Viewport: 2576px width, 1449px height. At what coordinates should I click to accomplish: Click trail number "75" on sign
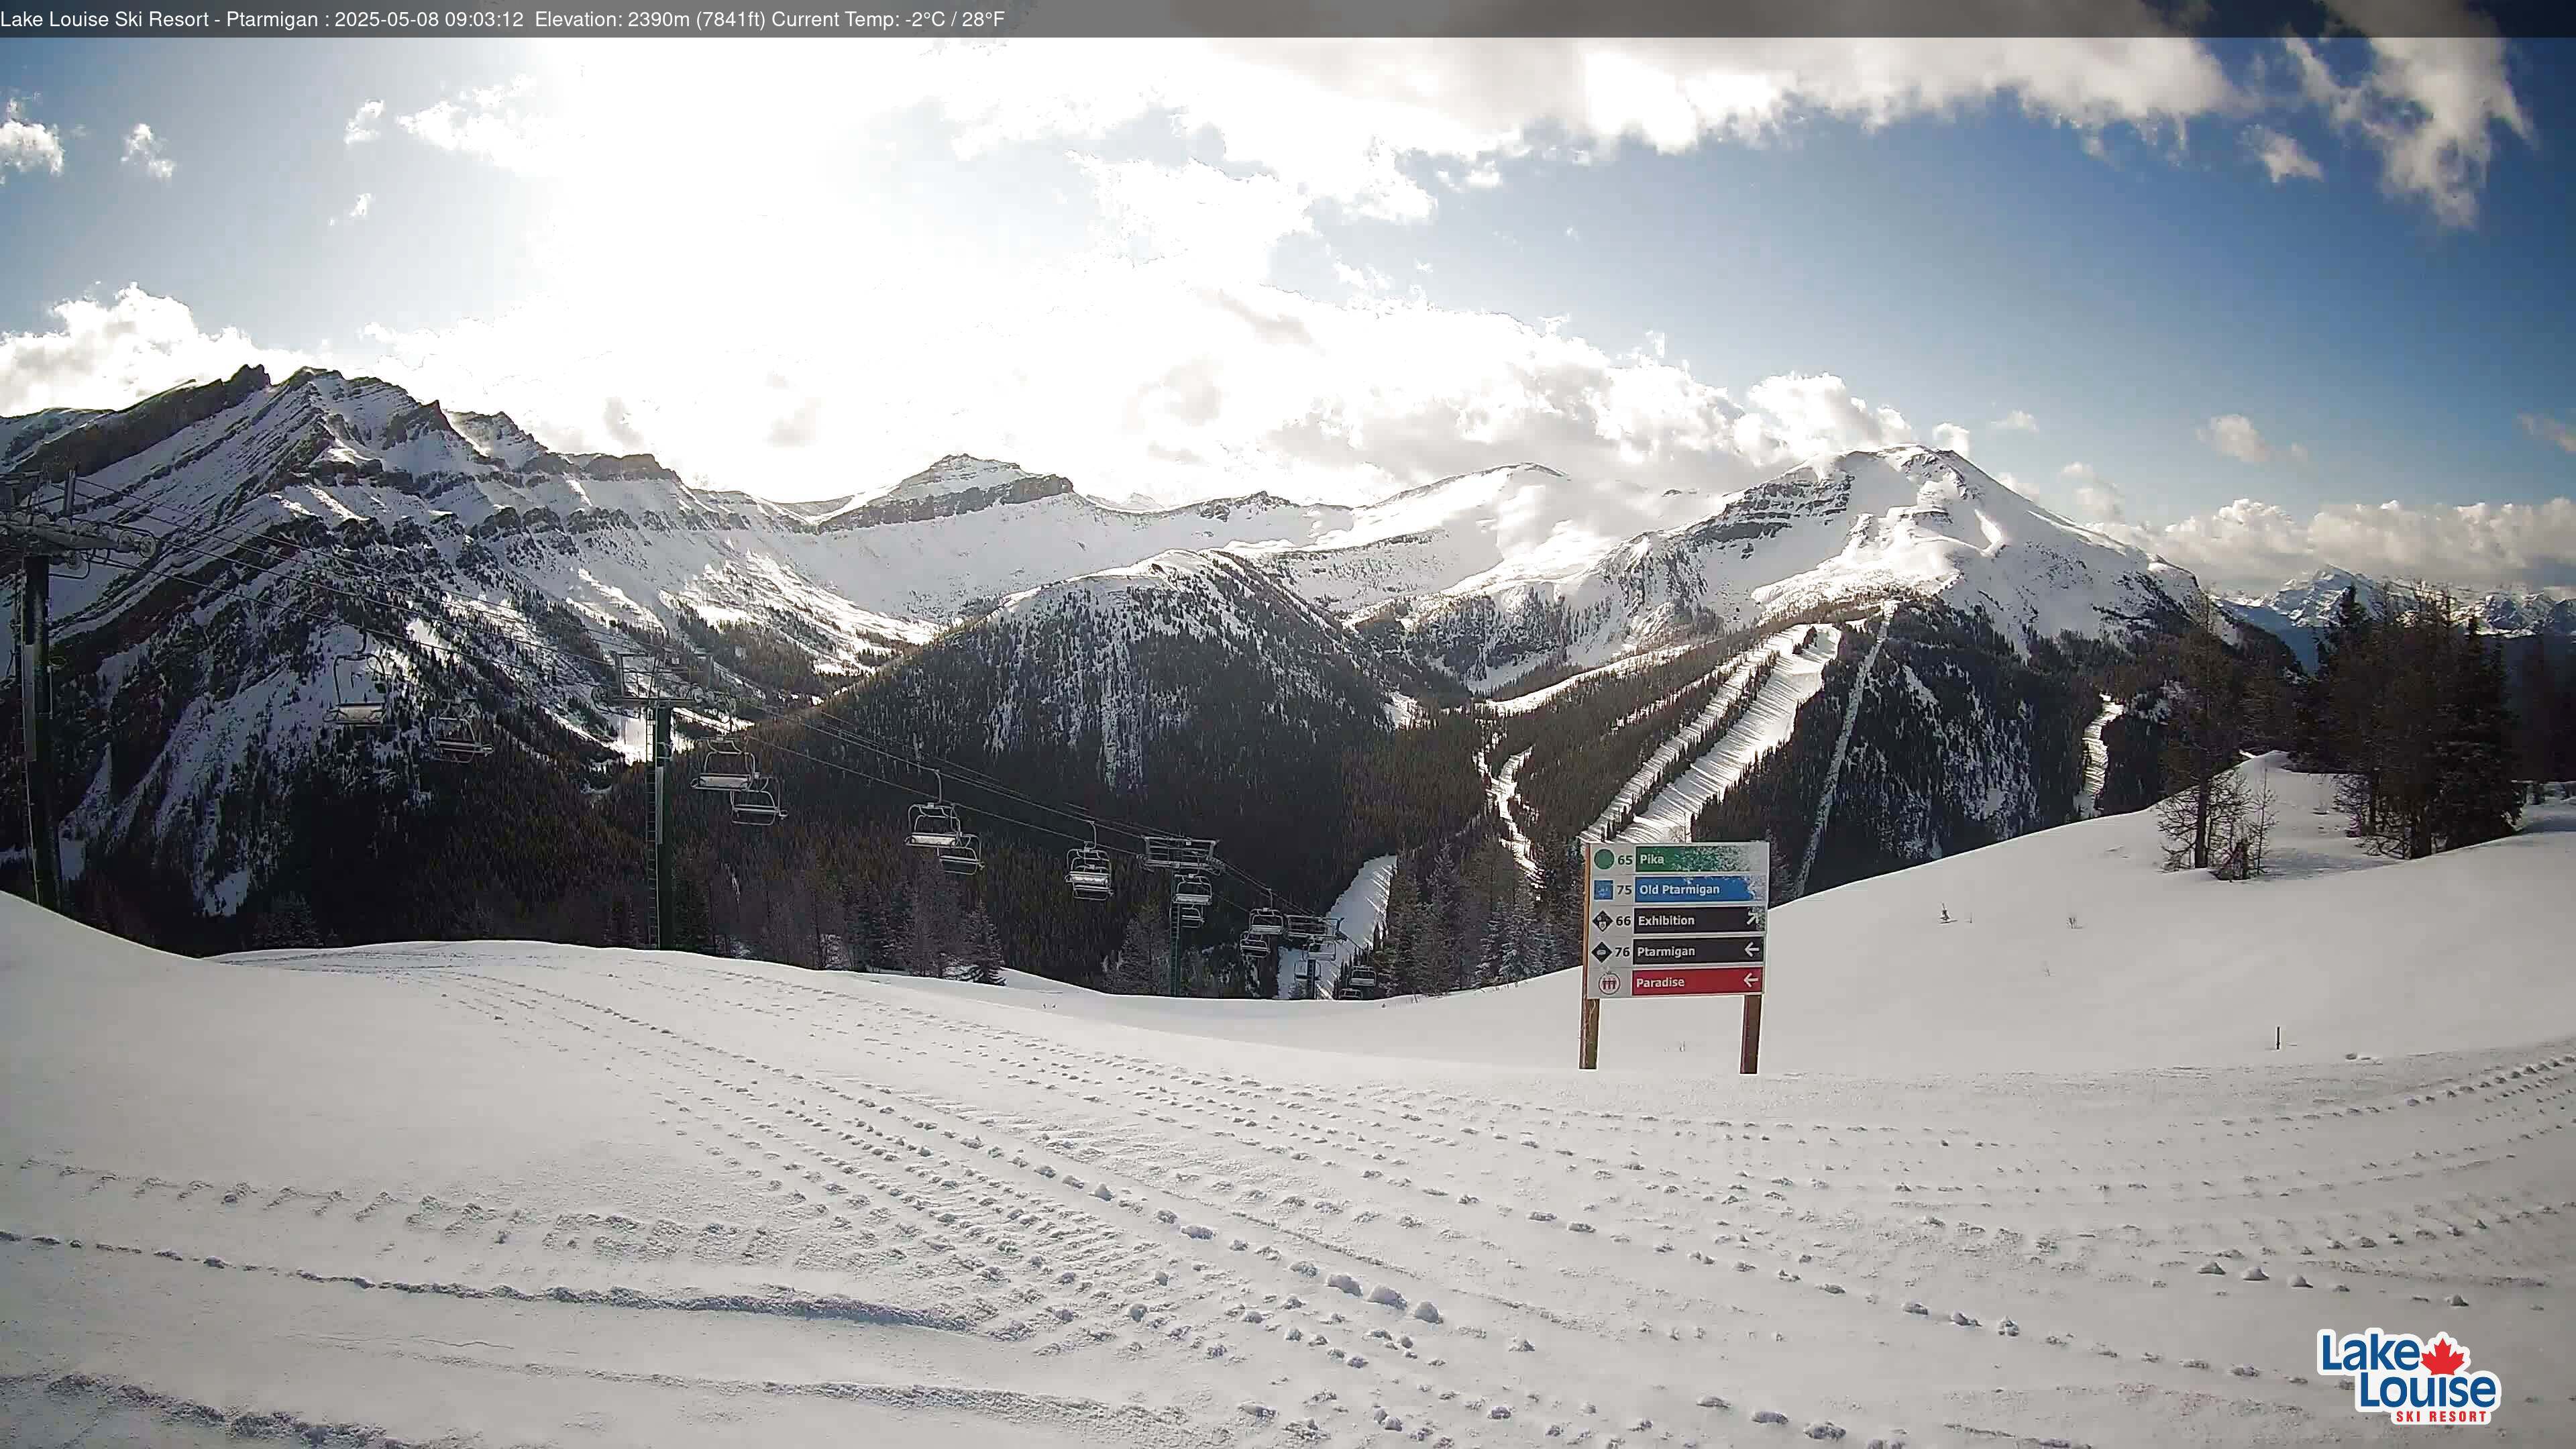(1624, 890)
